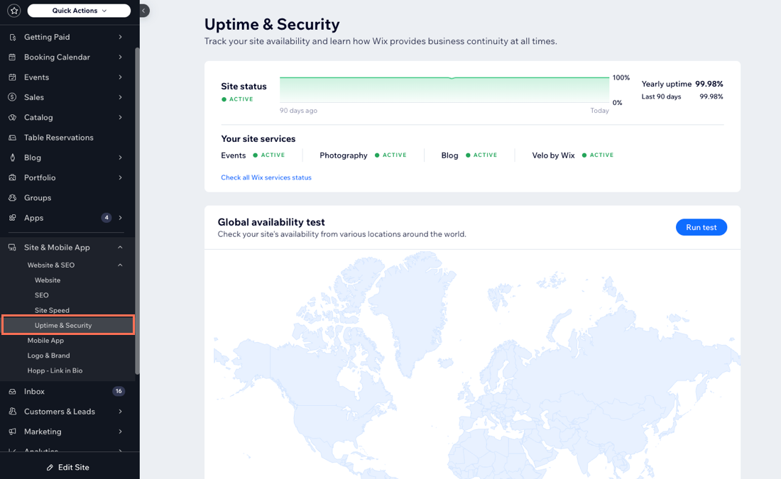
Task: Expand the Events menu chevron
Action: [x=121, y=77]
